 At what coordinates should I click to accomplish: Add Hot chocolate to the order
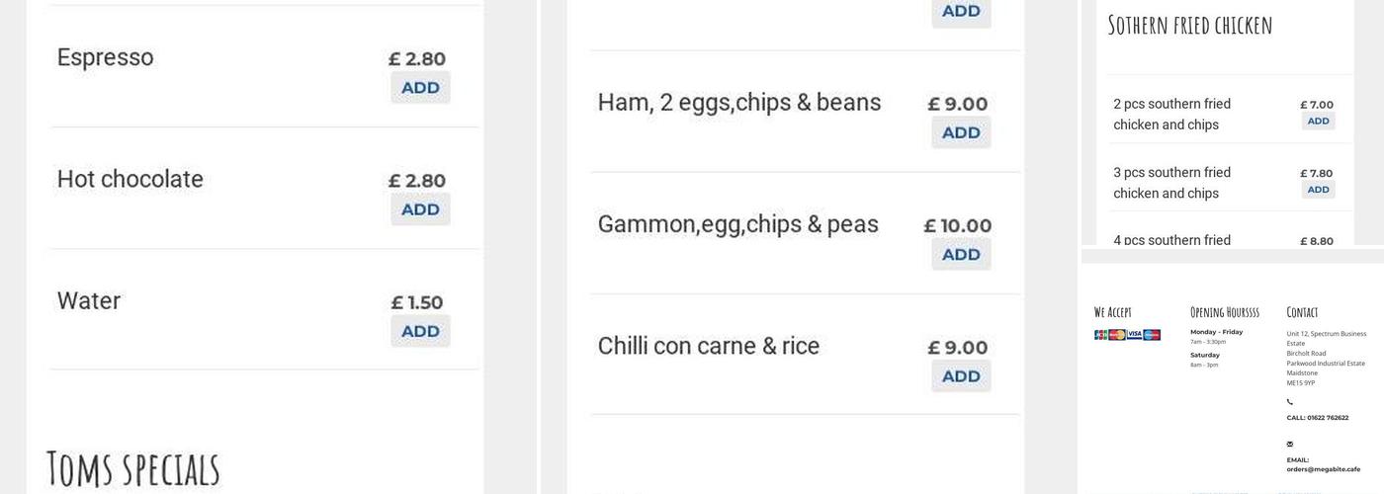[420, 209]
